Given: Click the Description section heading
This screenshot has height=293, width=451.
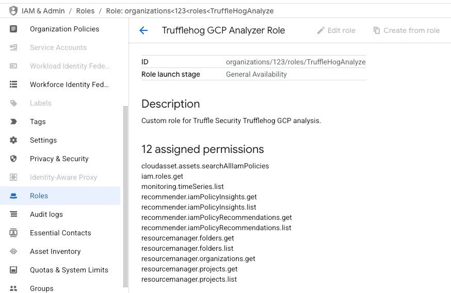Looking at the screenshot, I should [x=171, y=104].
